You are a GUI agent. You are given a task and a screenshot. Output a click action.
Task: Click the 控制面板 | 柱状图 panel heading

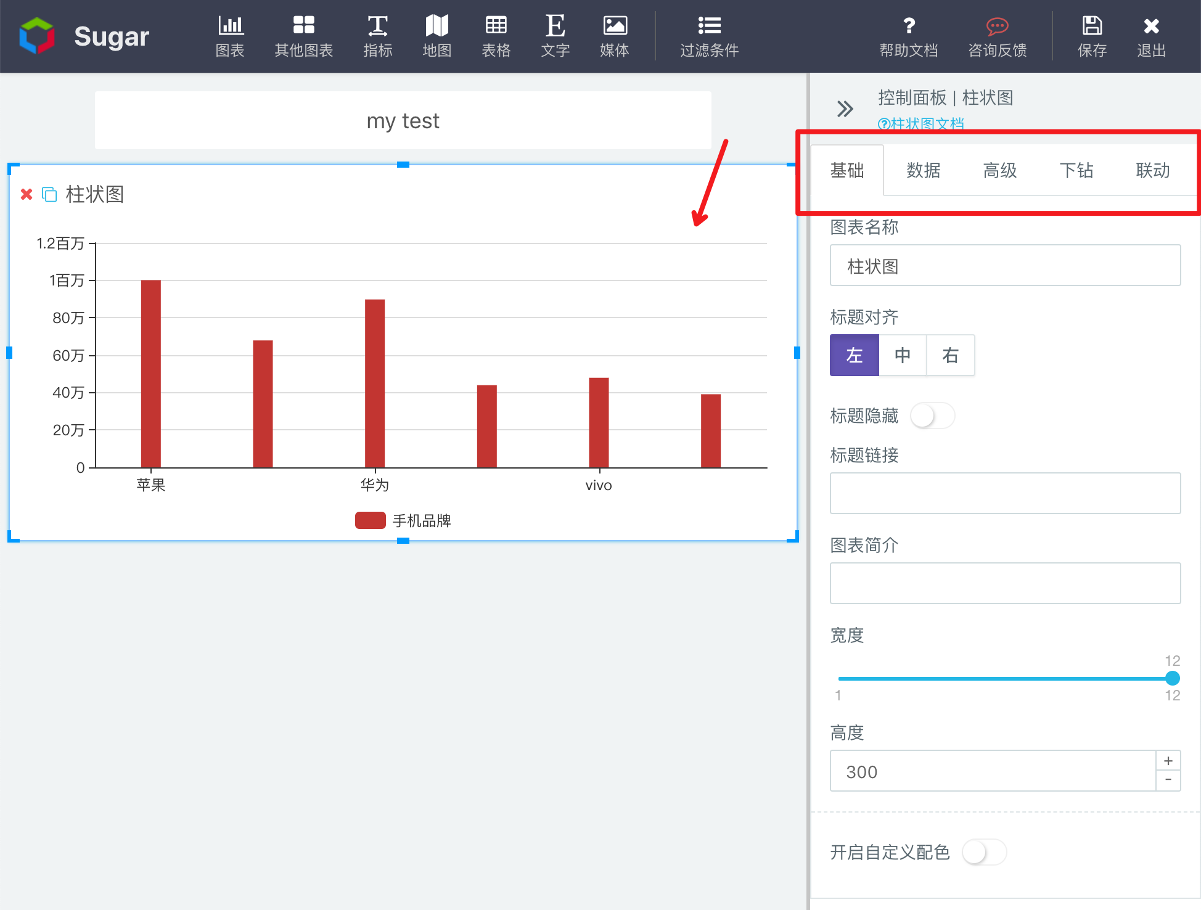tap(946, 97)
